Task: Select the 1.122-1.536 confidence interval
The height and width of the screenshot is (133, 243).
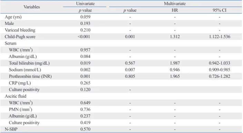Action: pyautogui.click(x=220, y=37)
